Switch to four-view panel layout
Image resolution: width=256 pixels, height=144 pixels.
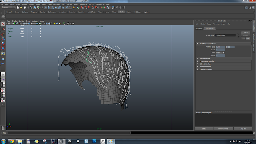click(3, 80)
